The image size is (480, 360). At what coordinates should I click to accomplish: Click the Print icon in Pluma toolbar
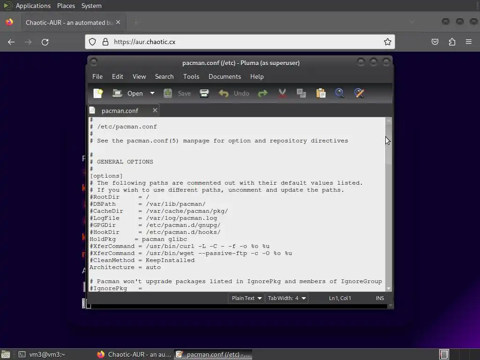204,93
